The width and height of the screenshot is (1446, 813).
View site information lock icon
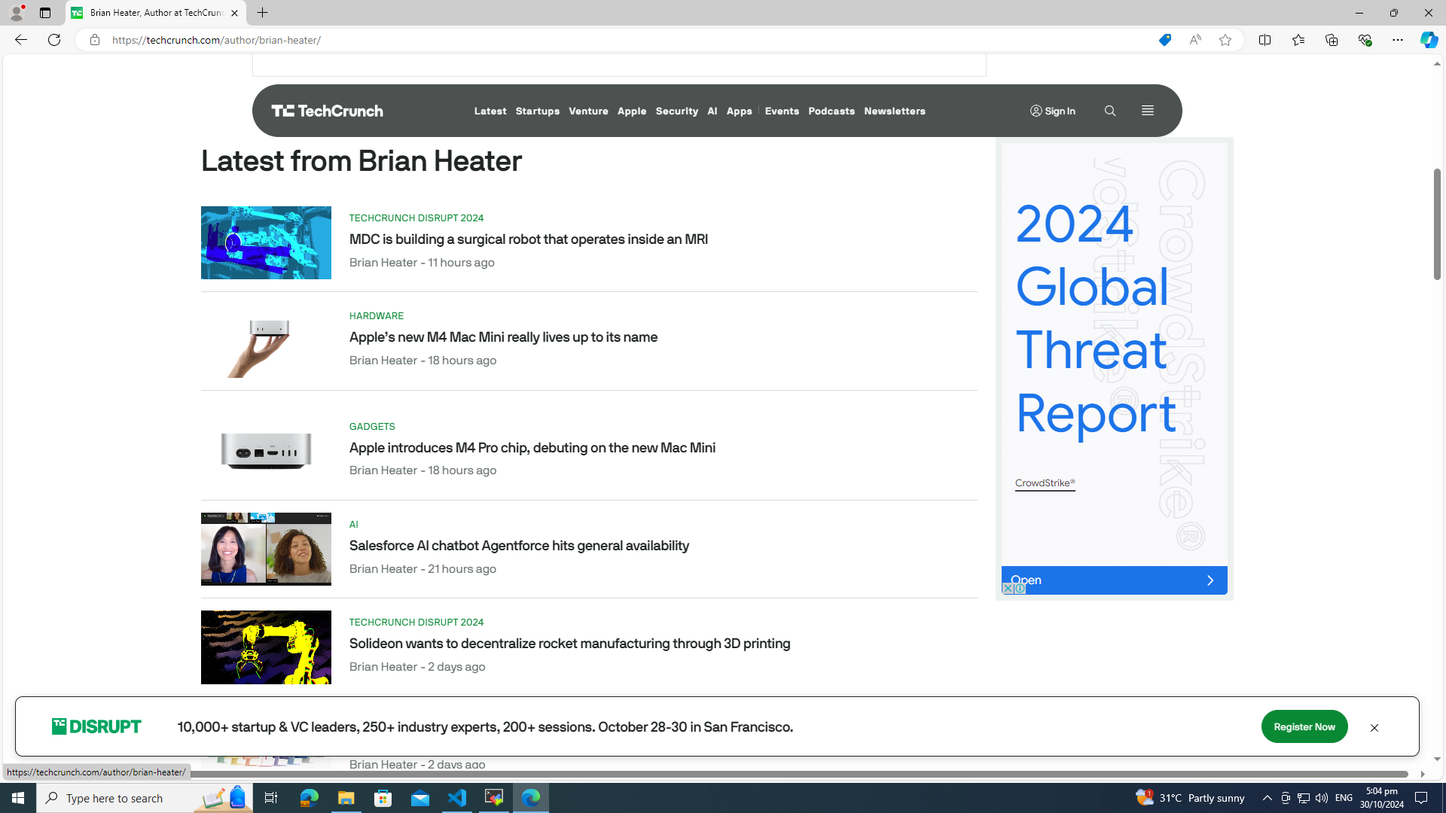94,40
